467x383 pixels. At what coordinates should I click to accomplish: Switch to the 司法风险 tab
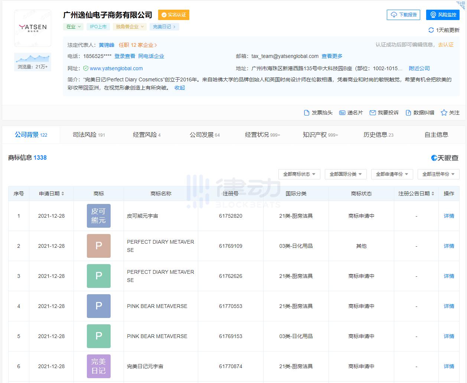(x=89, y=135)
